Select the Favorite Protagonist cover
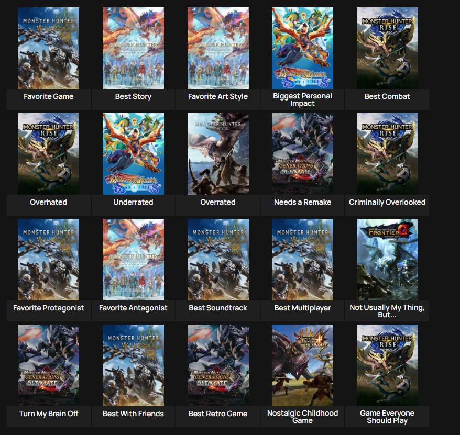Viewport: 460px width, 435px height. 48,260
